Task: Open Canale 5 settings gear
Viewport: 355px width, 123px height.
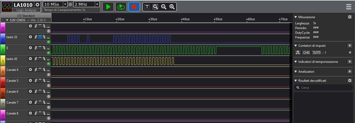Action: coord(30,81)
